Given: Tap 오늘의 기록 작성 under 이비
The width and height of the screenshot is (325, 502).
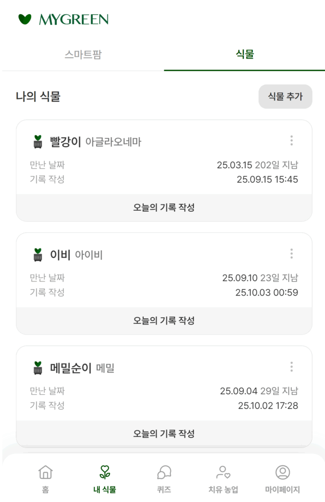Looking at the screenshot, I should pyautogui.click(x=164, y=321).
